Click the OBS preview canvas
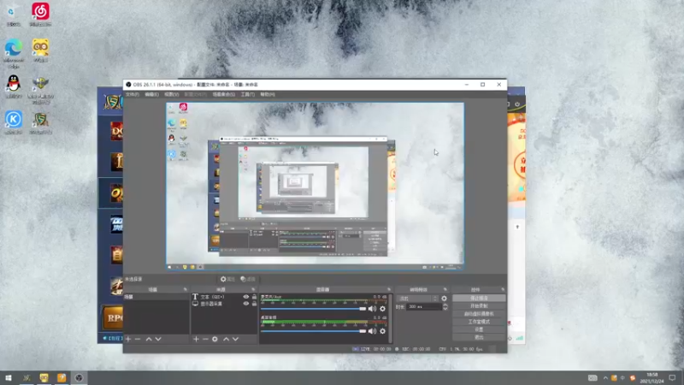This screenshot has height=385, width=684. pyautogui.click(x=315, y=186)
